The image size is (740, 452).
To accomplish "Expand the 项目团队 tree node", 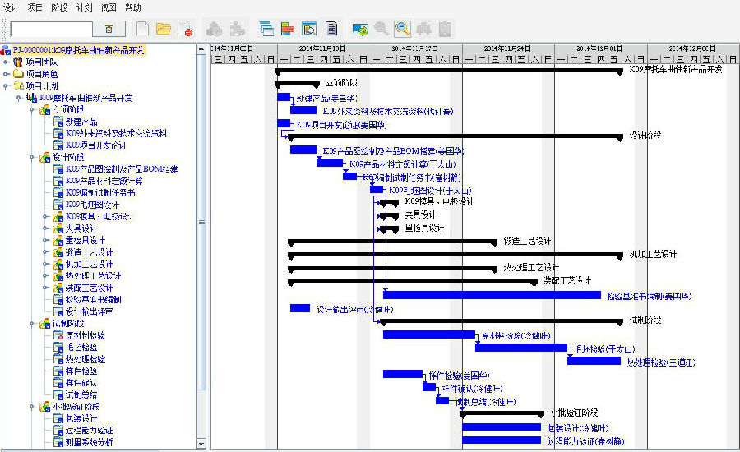I will tap(6, 62).
